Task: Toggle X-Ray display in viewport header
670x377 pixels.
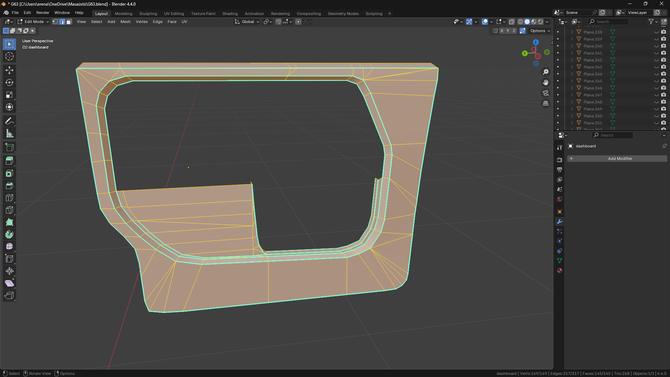Action: click(x=511, y=22)
